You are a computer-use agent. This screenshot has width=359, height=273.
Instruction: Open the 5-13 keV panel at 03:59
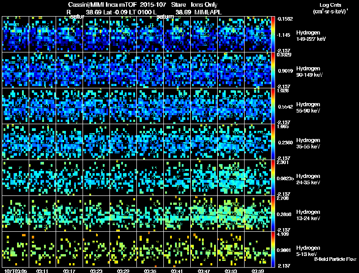(258, 249)
